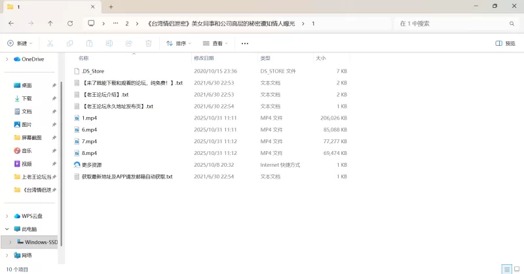This screenshot has width=524, height=274.
Task: Click the Delete trash icon in toolbar
Action: click(x=148, y=44)
